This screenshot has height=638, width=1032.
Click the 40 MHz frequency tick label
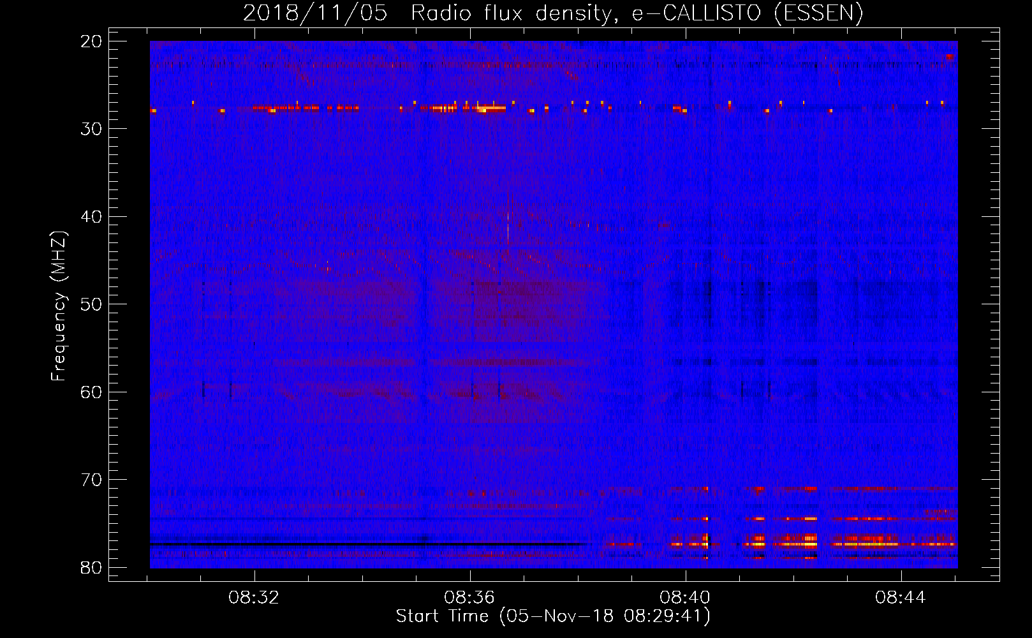point(92,217)
